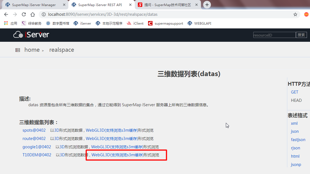Open the iServer bookmark
The height and width of the screenshot is (174, 310).
coord(82,23)
